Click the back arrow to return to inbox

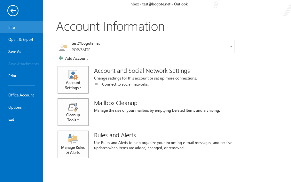tap(13, 11)
